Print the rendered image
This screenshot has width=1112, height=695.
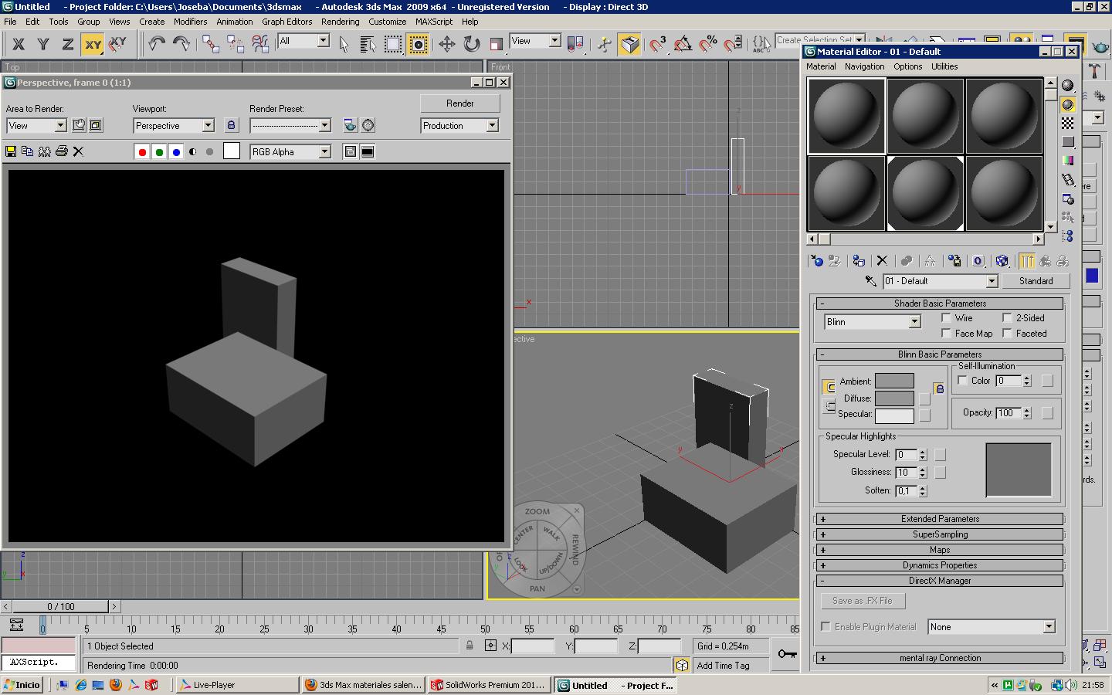click(x=62, y=151)
